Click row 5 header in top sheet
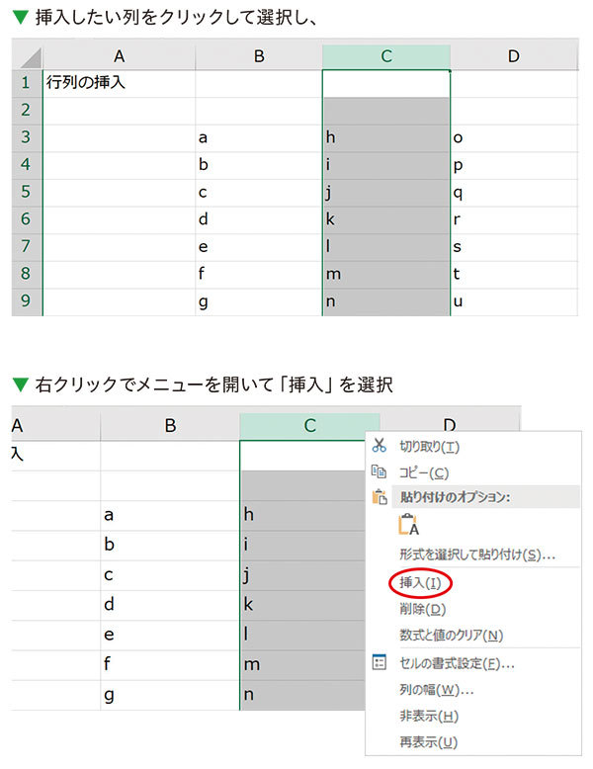Viewport: 593px width, 769px height. (26, 192)
